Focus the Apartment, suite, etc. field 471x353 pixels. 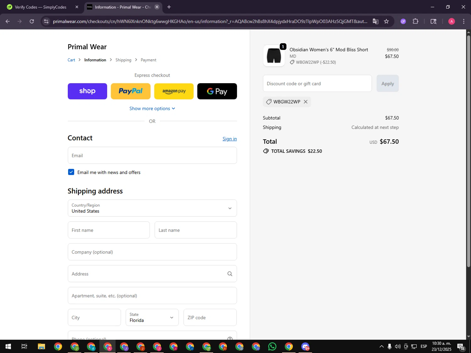pyautogui.click(x=152, y=296)
